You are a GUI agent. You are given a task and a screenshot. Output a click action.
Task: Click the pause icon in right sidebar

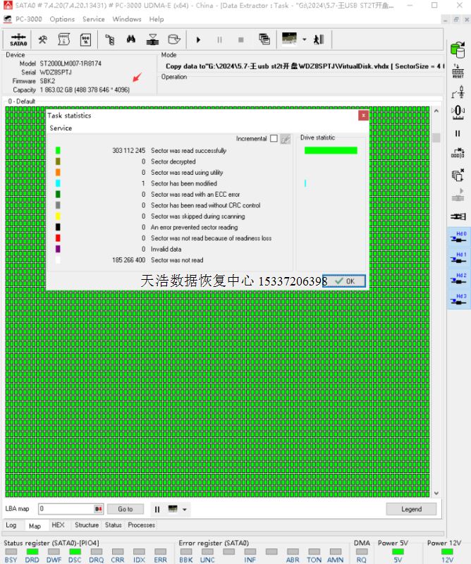pyautogui.click(x=458, y=133)
